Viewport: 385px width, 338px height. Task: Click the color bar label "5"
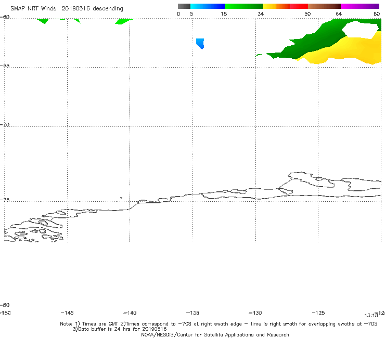click(191, 14)
